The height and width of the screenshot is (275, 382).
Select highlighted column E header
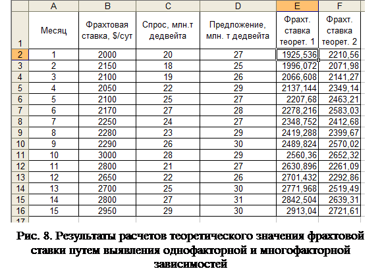coord(297,6)
